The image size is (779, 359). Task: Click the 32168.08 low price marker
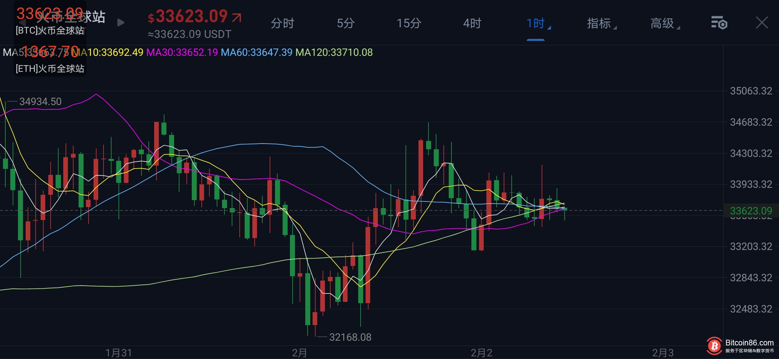pos(350,337)
